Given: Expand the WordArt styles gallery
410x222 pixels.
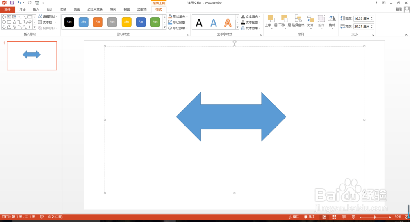Looking at the screenshot, I should pos(237,27).
